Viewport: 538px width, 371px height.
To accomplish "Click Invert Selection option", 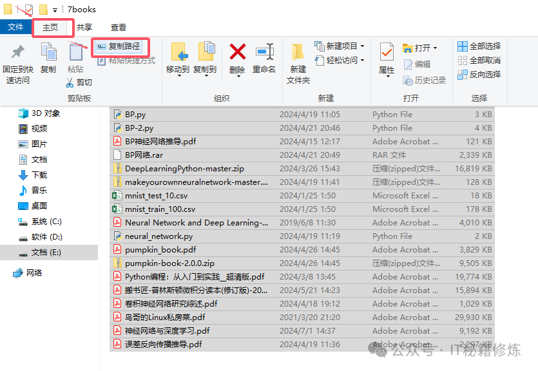I will tap(479, 75).
